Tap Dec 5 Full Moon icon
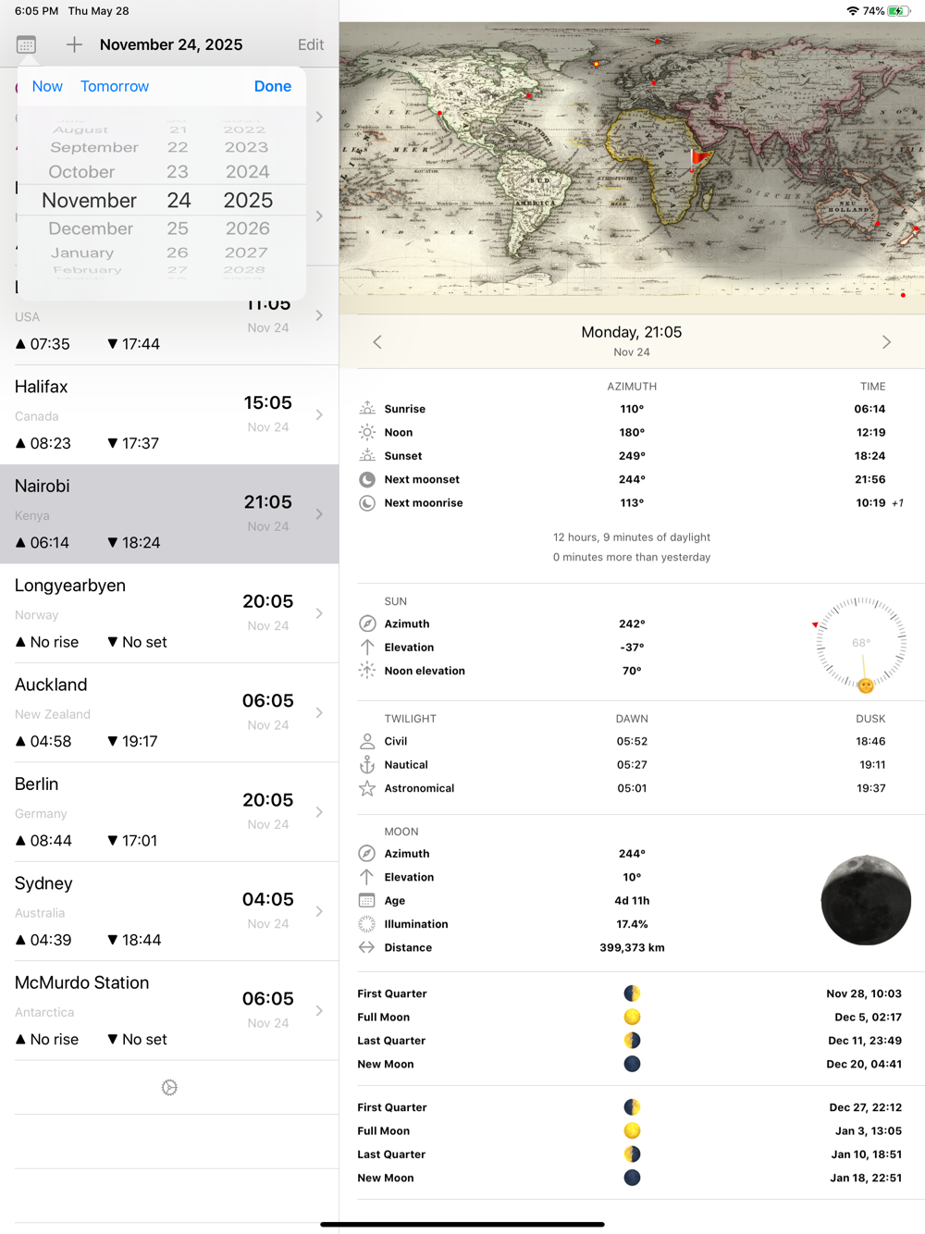The image size is (925, 1234). (x=632, y=1018)
